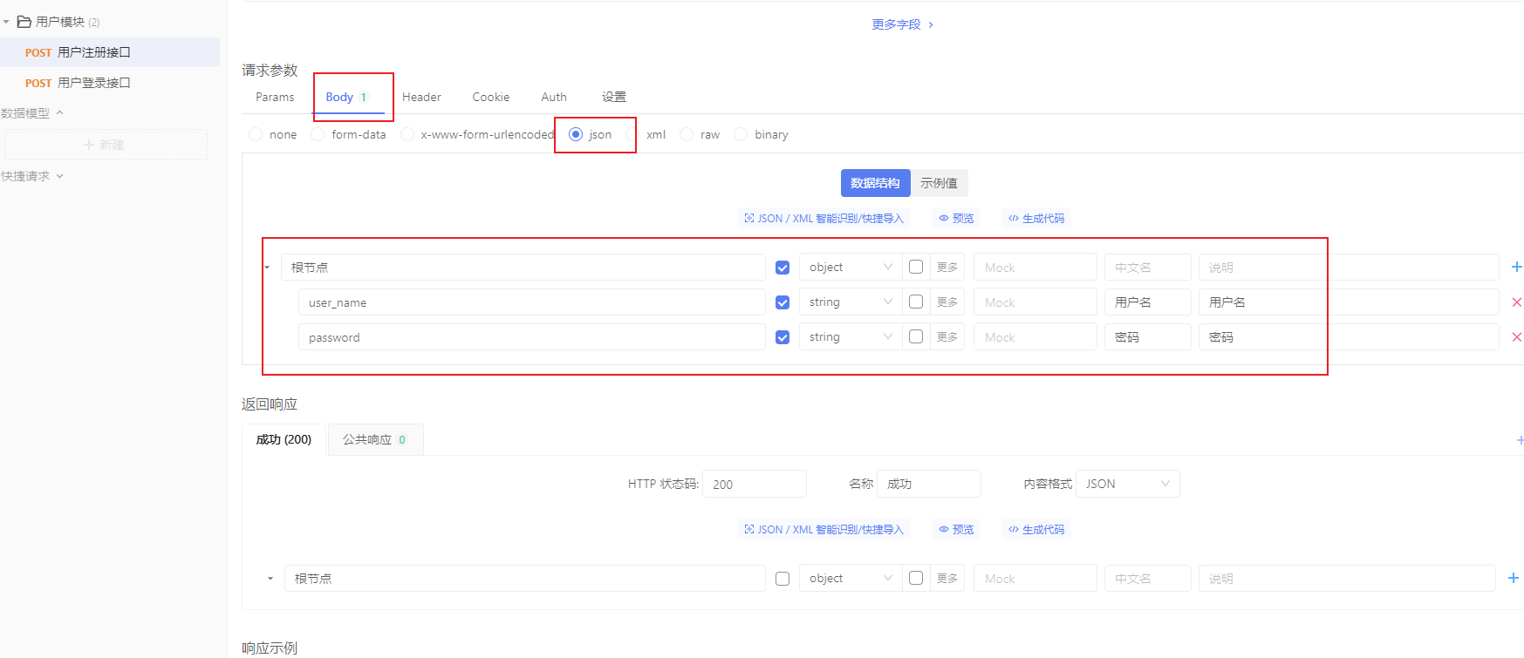Delete the password field row
Viewport: 1524px width, 658px height.
(1516, 337)
